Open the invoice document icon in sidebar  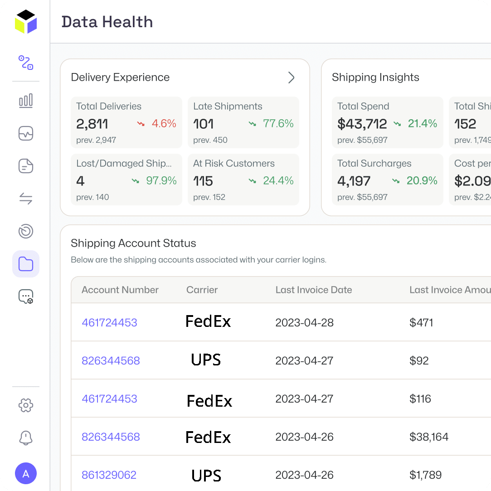pyautogui.click(x=26, y=166)
